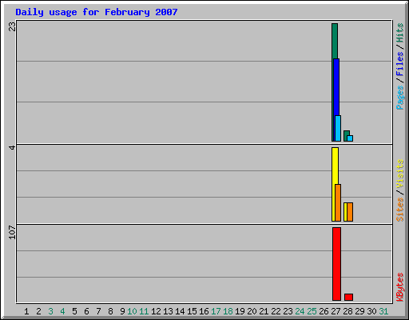Screen dimensions: 409x320
Task: Click the 'Daily usage for February 2007' title
Action: tap(97, 12)
